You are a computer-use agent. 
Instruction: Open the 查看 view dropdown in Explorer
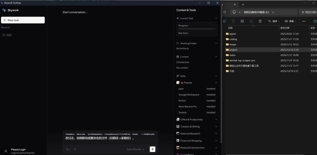[x=290, y=21]
